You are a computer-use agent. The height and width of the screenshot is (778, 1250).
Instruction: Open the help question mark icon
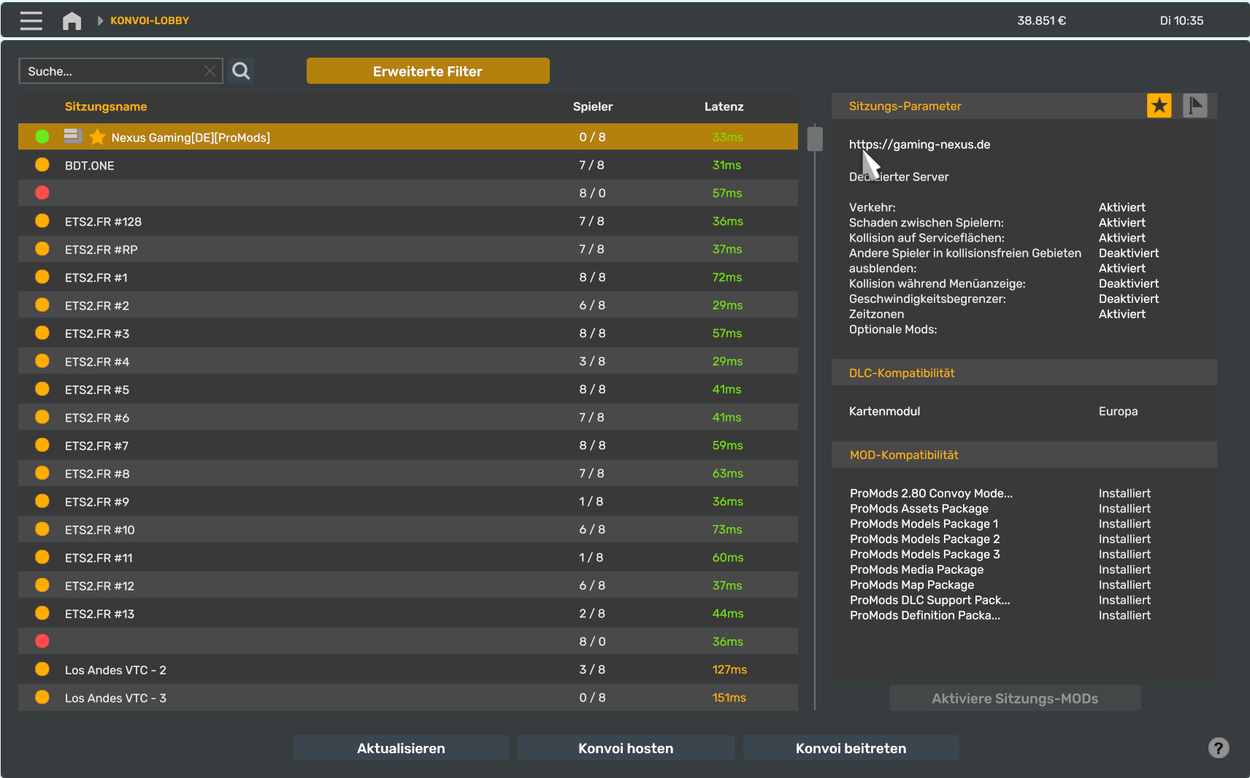tap(1218, 748)
